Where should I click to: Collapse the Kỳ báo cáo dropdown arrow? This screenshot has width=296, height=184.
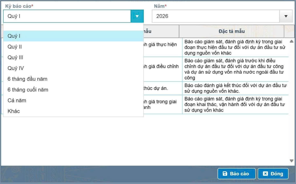[x=137, y=16]
